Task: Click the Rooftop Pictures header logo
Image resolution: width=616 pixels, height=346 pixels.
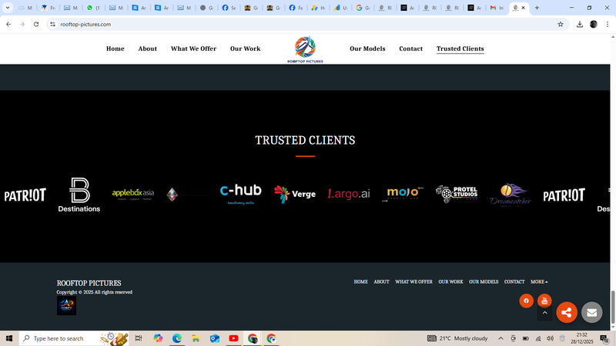Action: [x=305, y=49]
